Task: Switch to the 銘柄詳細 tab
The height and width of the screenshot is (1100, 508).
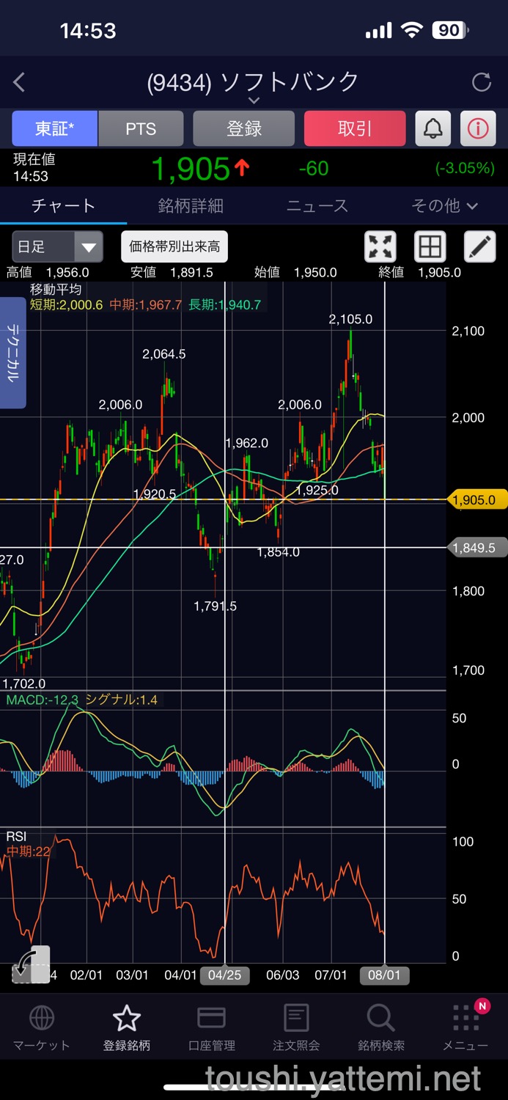Action: click(191, 206)
